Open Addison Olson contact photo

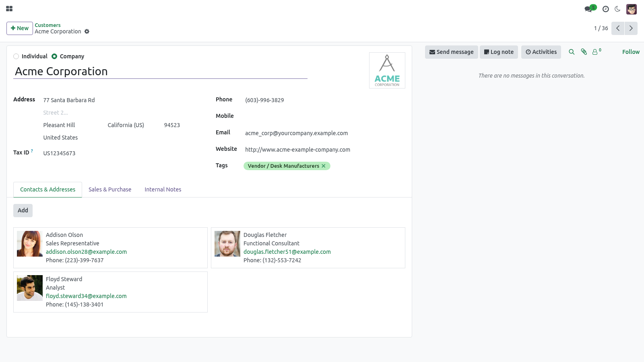[30, 244]
